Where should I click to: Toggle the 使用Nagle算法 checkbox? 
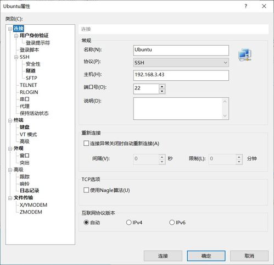coord(86,190)
